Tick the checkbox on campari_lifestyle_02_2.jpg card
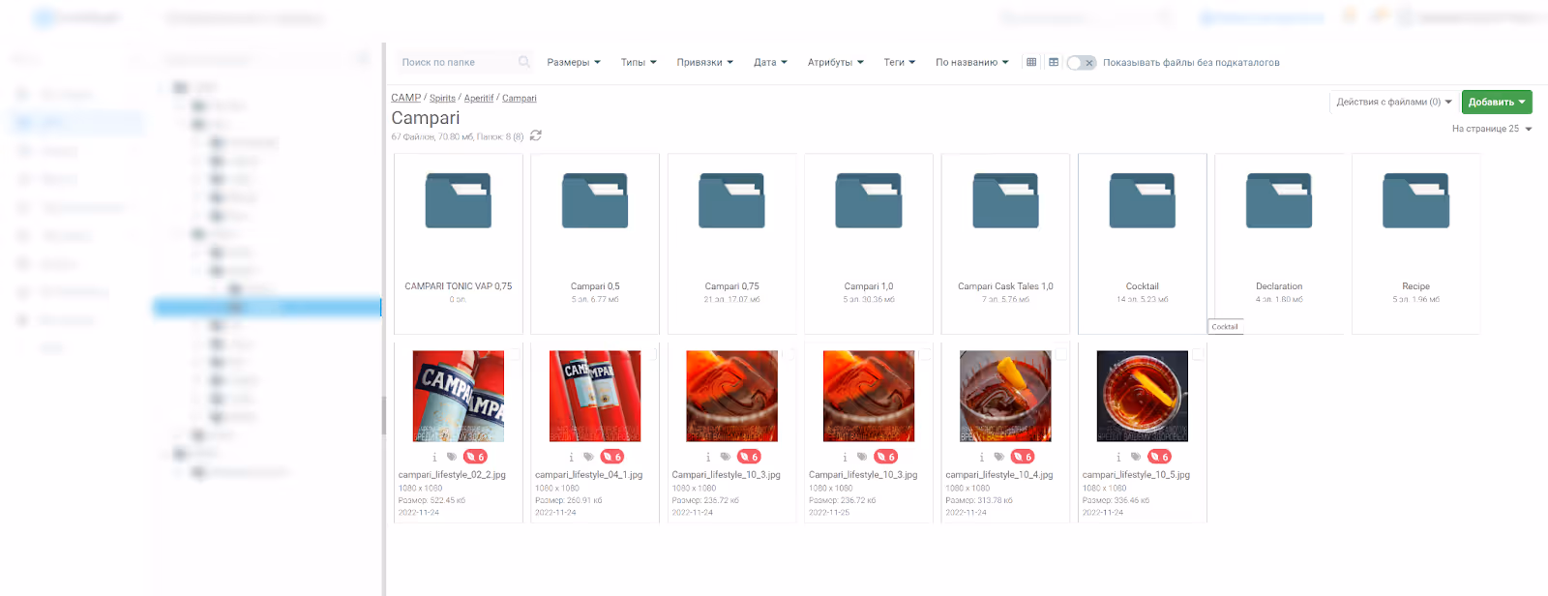 [515, 355]
